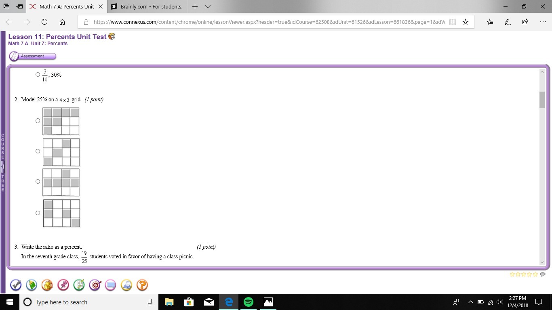The width and height of the screenshot is (552, 310).
Task: Open the Photos app from the taskbar
Action: pyautogui.click(x=268, y=302)
